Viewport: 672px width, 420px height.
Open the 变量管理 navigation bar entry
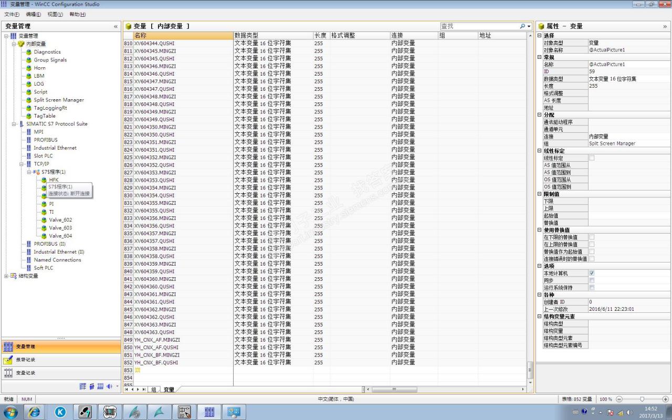[x=61, y=346]
